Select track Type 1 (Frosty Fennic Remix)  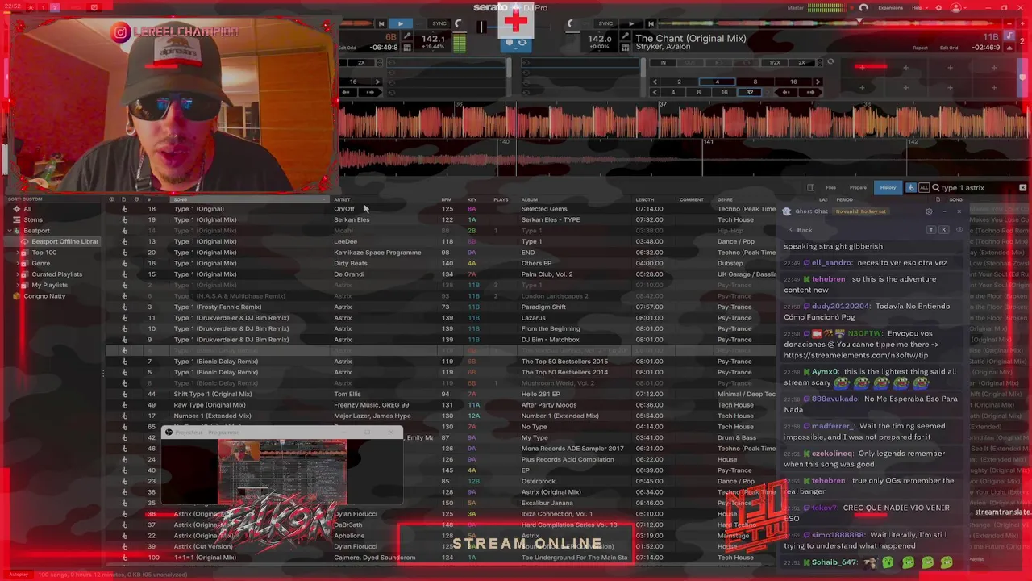(218, 307)
